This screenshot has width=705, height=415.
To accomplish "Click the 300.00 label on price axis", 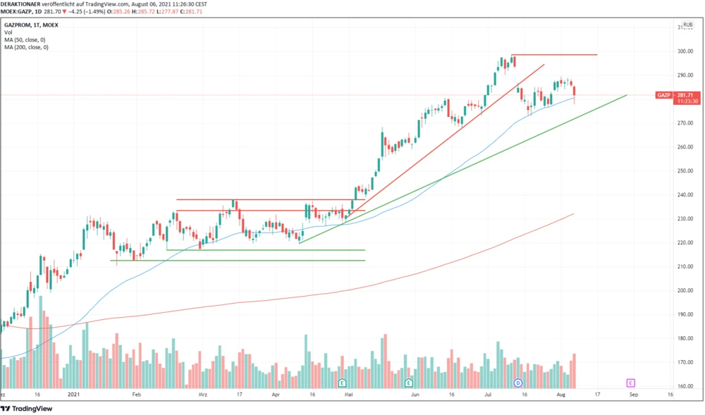I will pos(685,51).
